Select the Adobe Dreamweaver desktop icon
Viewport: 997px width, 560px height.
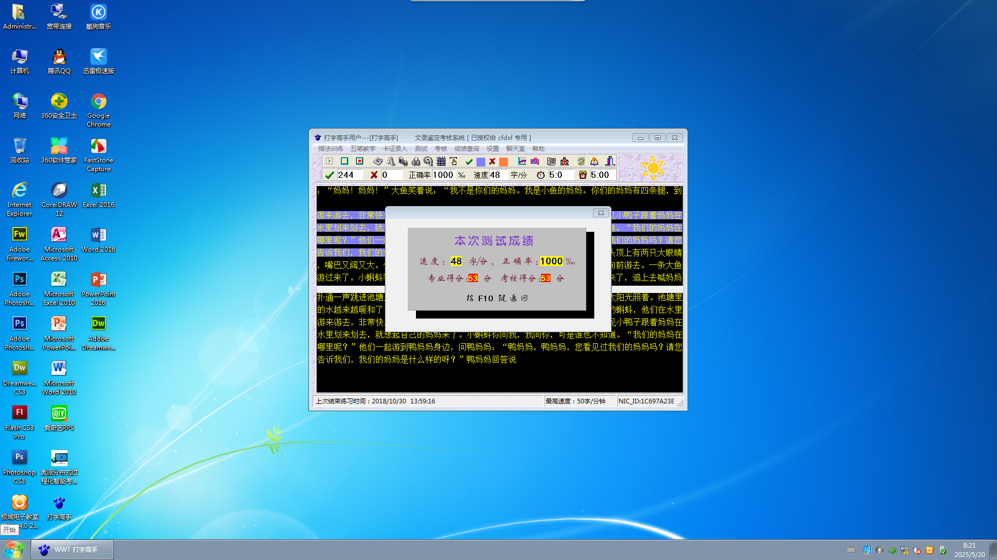(x=99, y=333)
